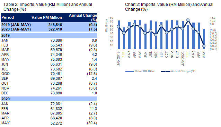This screenshot has width=221, height=127.
Task: Click the Chart 2 title text
Action: pyautogui.click(x=169, y=7)
